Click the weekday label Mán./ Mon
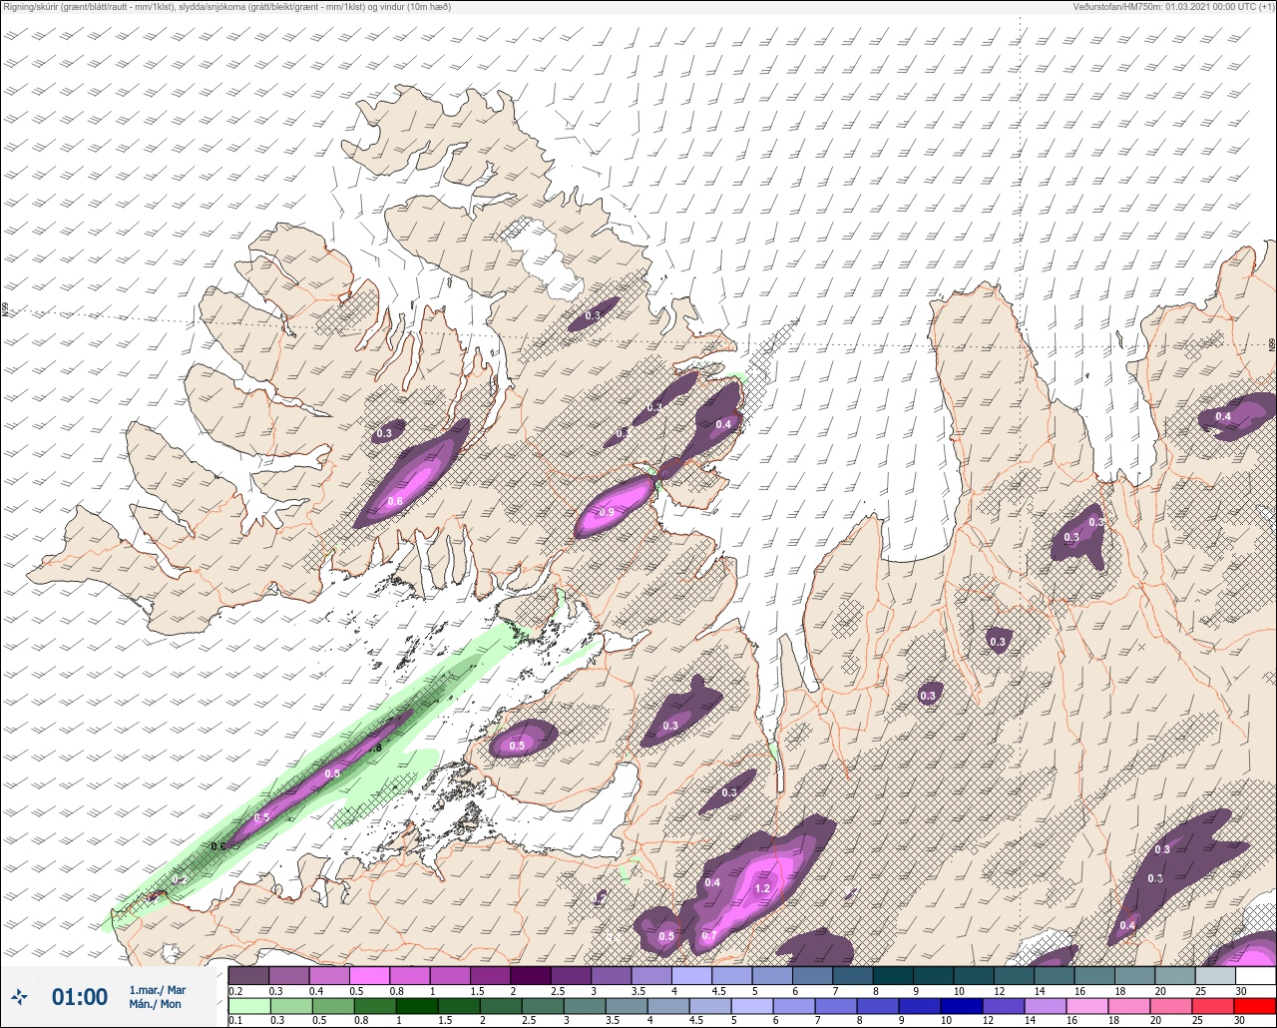Screen dimensions: 1277x1028 coord(156,1004)
